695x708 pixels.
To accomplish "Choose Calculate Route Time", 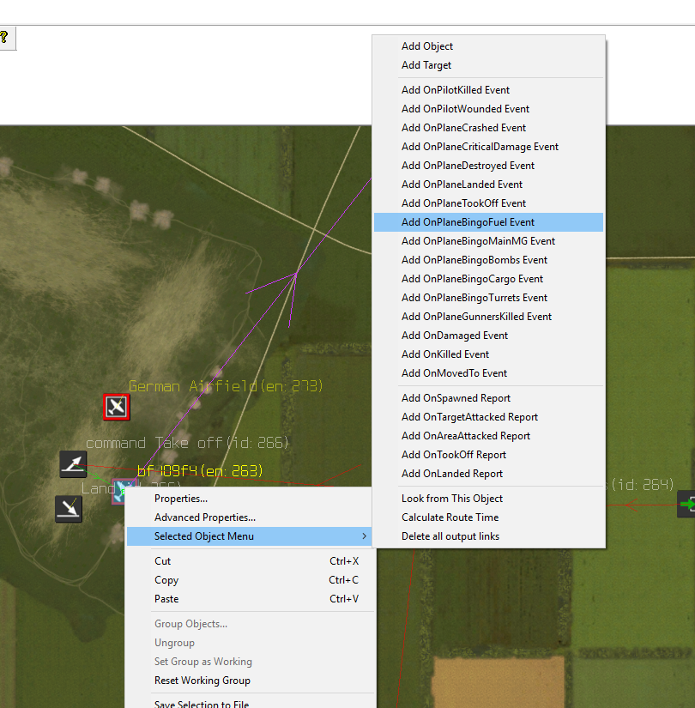I will click(x=488, y=517).
